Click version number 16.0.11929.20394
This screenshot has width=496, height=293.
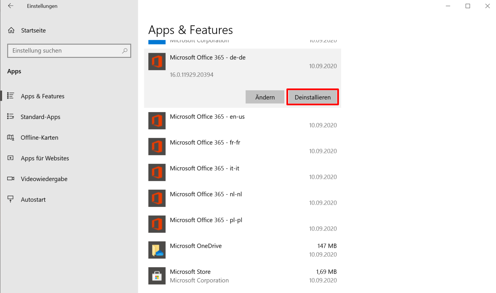click(192, 75)
